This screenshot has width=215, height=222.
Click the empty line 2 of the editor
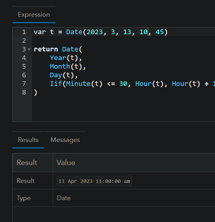[x=93, y=41]
